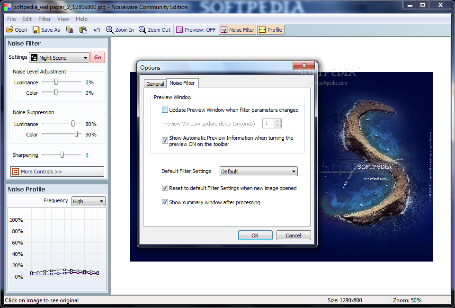
Task: Open the Frequency High dropdown
Action: [x=88, y=201]
